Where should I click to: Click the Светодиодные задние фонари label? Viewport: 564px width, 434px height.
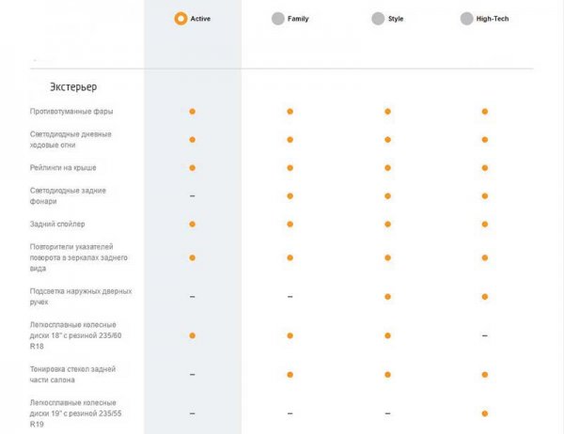click(x=68, y=196)
